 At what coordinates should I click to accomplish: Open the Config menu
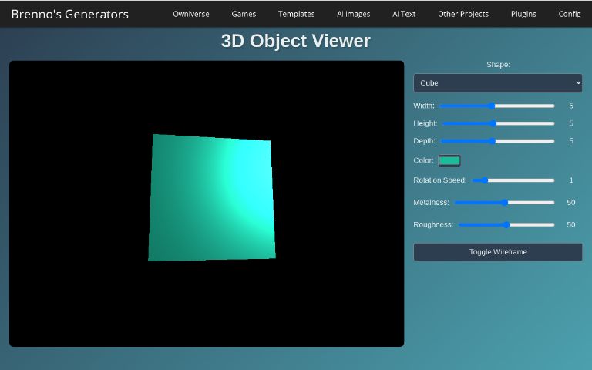pyautogui.click(x=570, y=14)
